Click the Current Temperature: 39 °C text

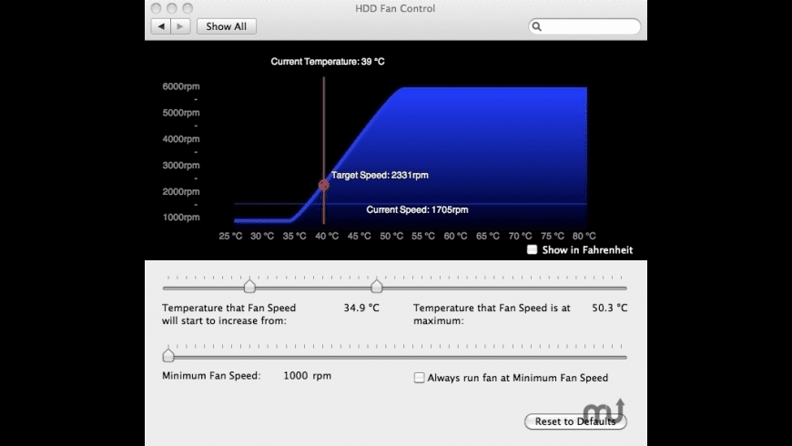(x=328, y=62)
